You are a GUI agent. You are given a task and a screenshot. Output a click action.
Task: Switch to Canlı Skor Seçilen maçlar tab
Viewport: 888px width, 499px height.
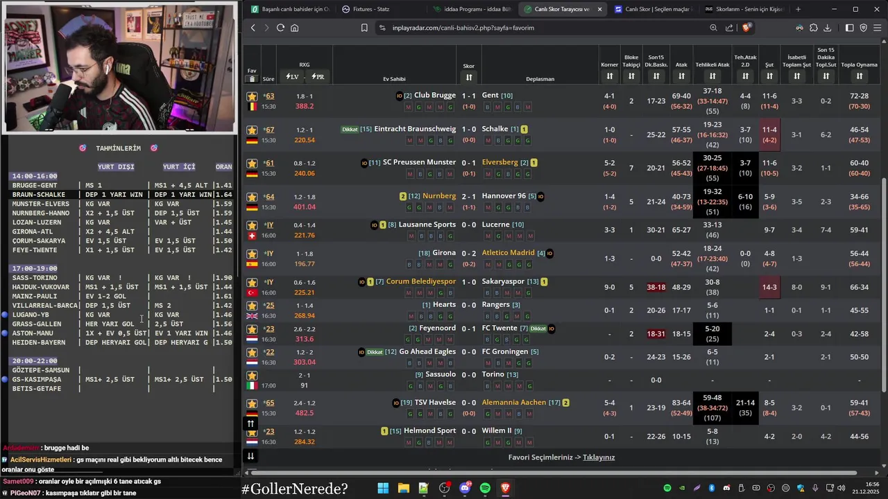click(x=652, y=9)
